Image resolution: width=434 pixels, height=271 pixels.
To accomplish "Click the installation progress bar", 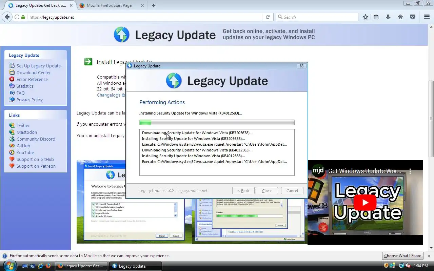I will (x=217, y=122).
